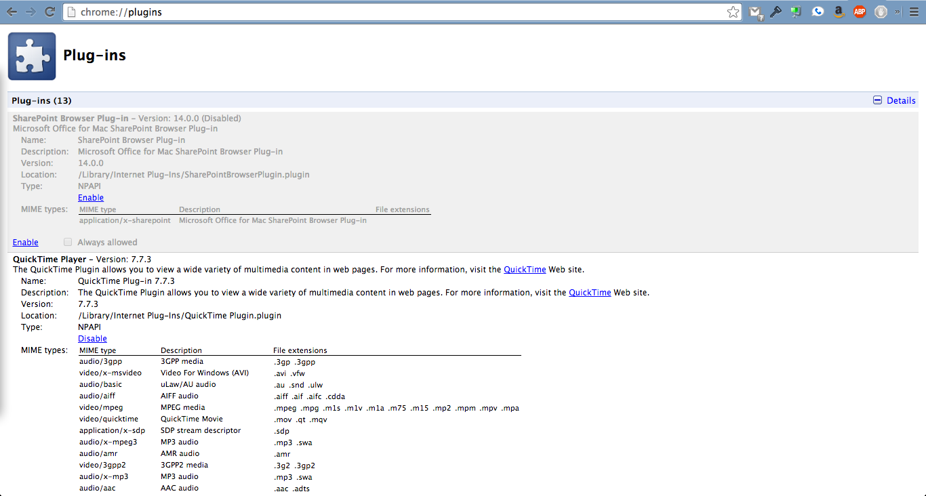This screenshot has height=496, width=926.
Task: Select the SharePoint Browser Plug-in title text
Action: [x=71, y=119]
